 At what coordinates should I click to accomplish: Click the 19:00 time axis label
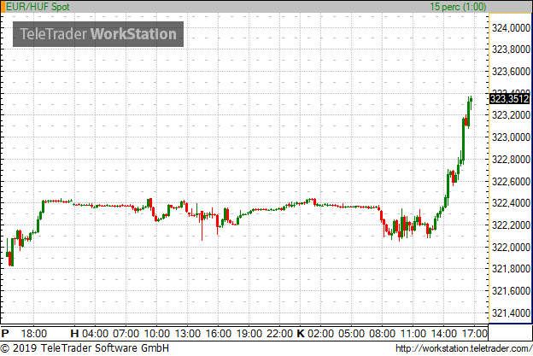pos(249,333)
